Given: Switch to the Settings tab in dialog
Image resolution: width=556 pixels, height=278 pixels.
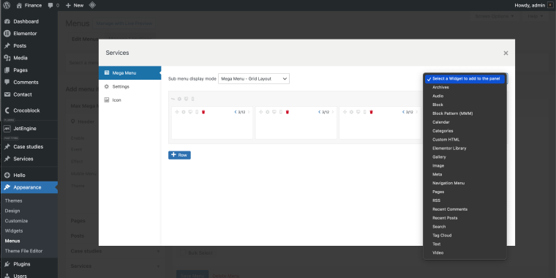Looking at the screenshot, I should click(129, 86).
